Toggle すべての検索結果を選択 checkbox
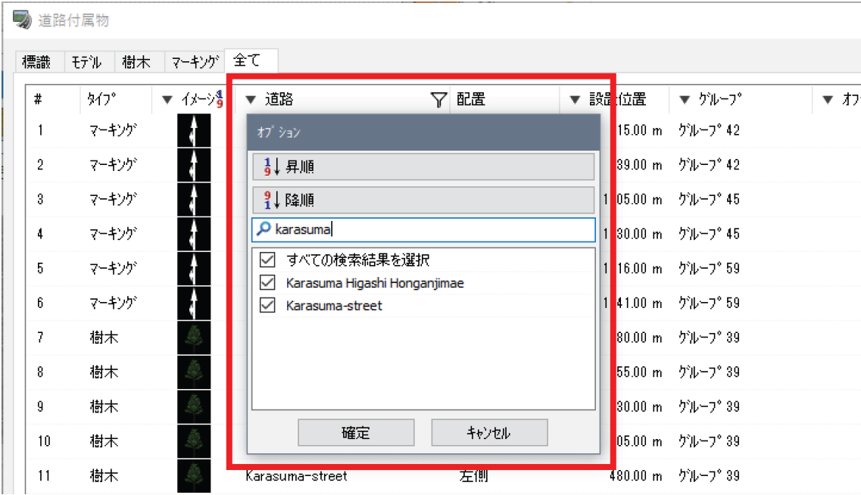 point(267,260)
